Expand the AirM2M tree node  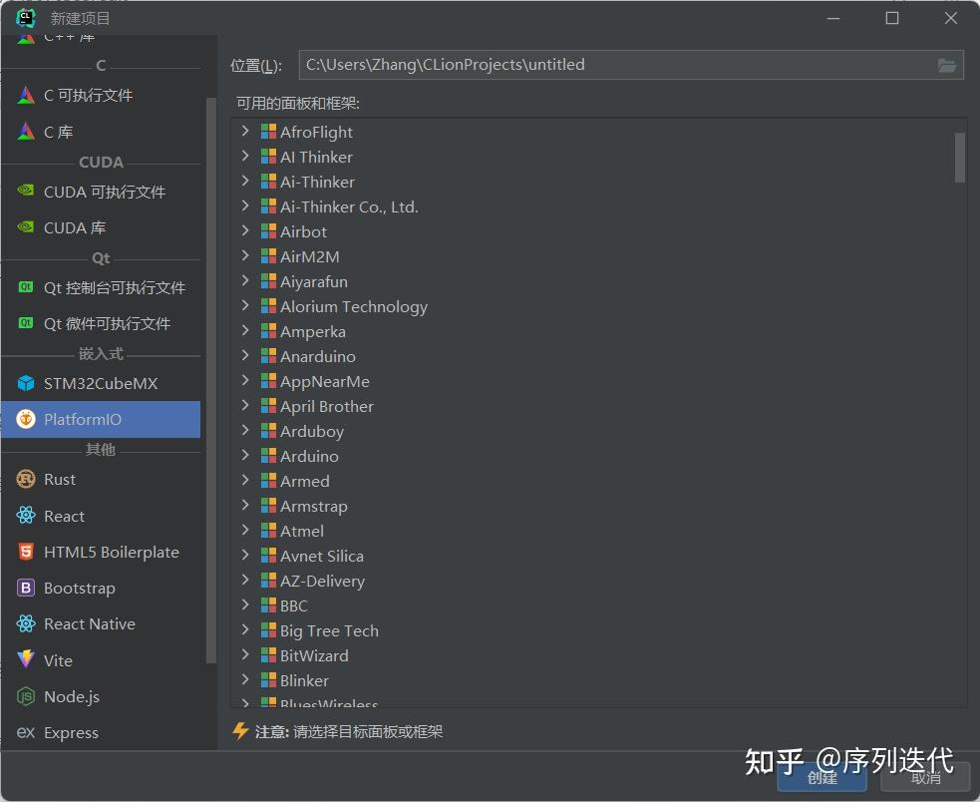coord(245,255)
